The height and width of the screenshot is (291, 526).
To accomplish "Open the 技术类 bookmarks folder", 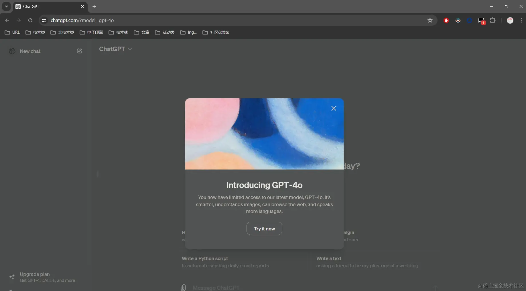I will 35,32.
